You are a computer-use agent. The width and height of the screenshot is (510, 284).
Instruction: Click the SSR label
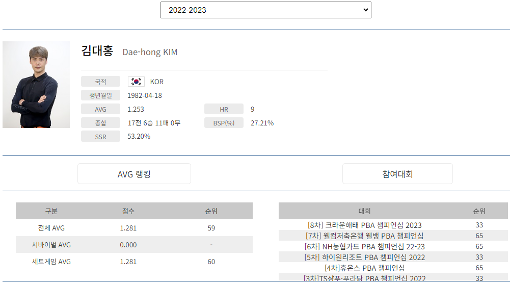click(x=100, y=137)
